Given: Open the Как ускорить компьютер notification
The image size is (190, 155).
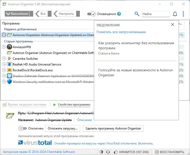Looking at the screenshot, I should pyautogui.click(x=136, y=48).
